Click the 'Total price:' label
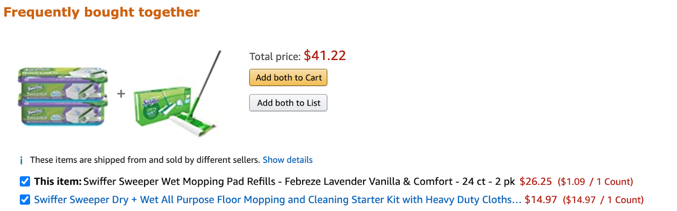The image size is (677, 211). (275, 57)
